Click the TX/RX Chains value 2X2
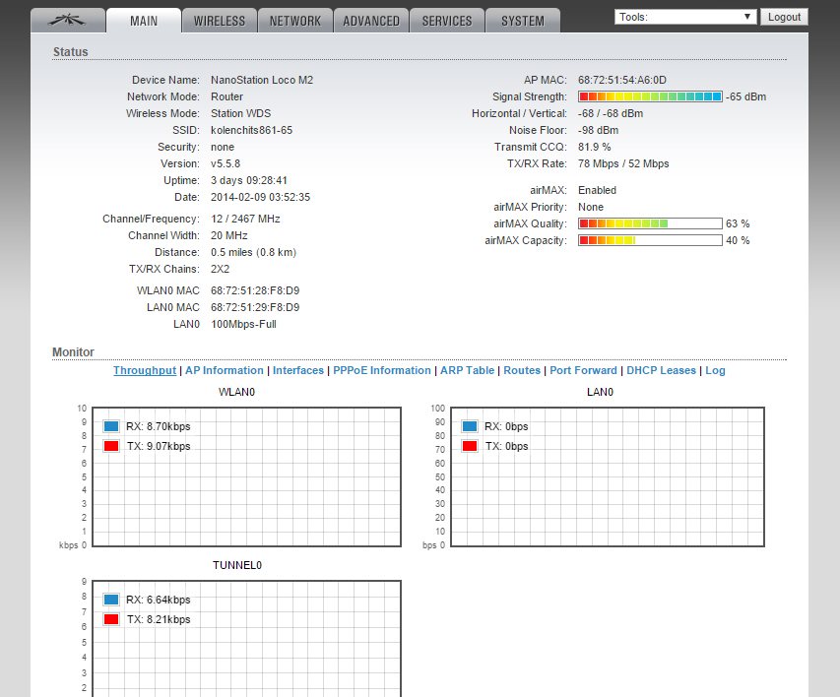 (x=221, y=269)
